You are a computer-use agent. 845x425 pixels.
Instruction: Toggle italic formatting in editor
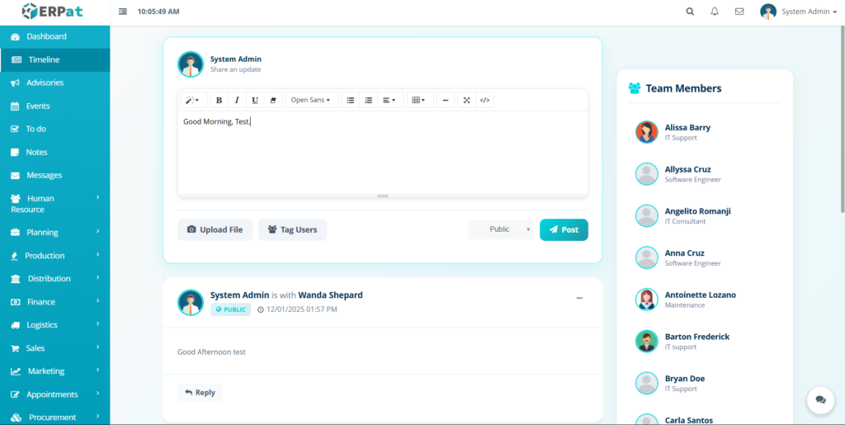237,100
